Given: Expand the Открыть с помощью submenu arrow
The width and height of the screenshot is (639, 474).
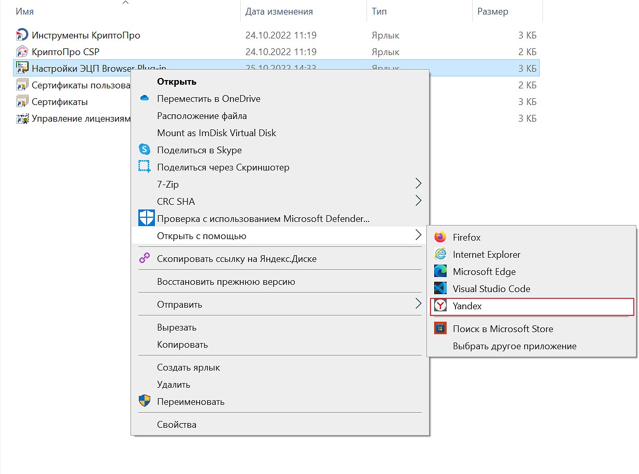Looking at the screenshot, I should click(x=418, y=235).
